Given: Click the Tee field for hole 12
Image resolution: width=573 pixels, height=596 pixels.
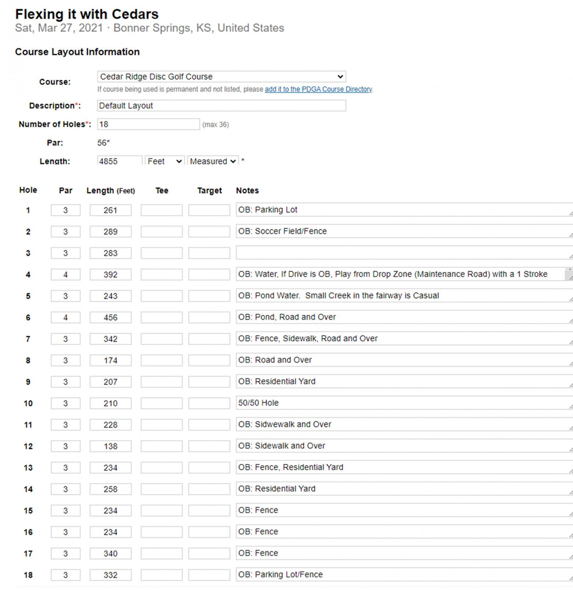Looking at the screenshot, I should (x=162, y=446).
